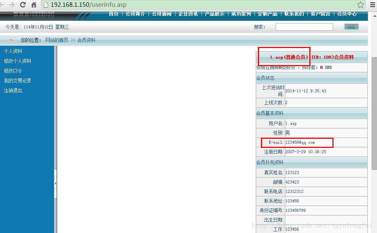Open the 客户留言 navigation item
Screen dimensions: 377x233
(320, 14)
